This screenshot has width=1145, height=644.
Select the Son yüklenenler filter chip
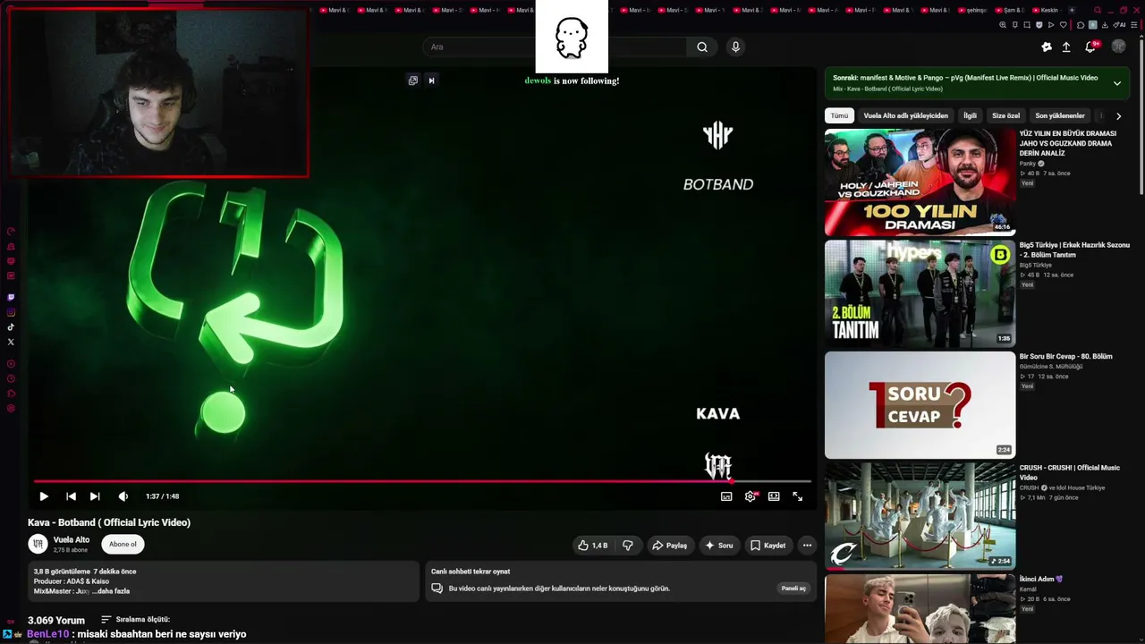[1060, 115]
